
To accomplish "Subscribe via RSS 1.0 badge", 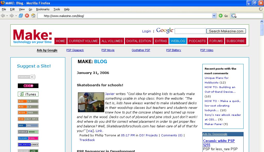I will click(x=28, y=101).
